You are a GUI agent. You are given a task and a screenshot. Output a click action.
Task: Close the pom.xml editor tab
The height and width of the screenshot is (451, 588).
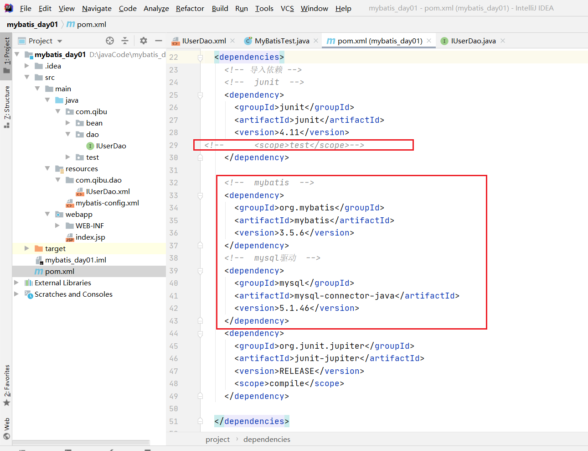tap(429, 41)
